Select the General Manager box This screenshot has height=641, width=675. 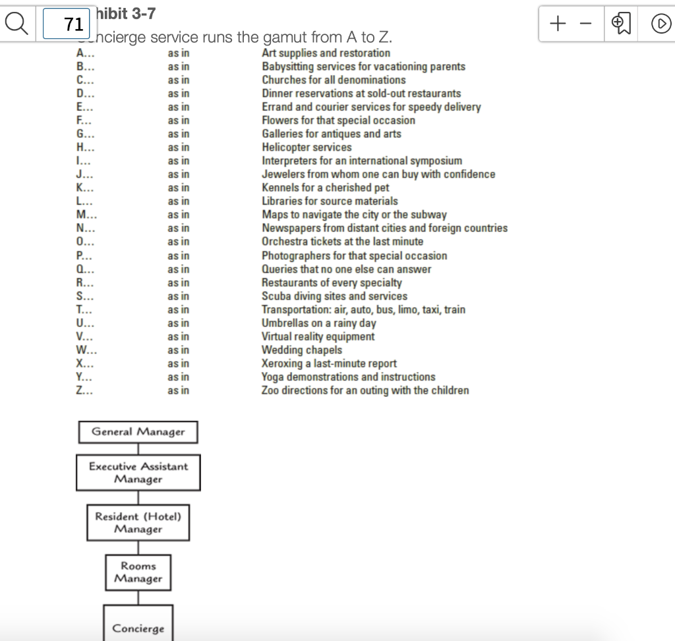coord(137,432)
